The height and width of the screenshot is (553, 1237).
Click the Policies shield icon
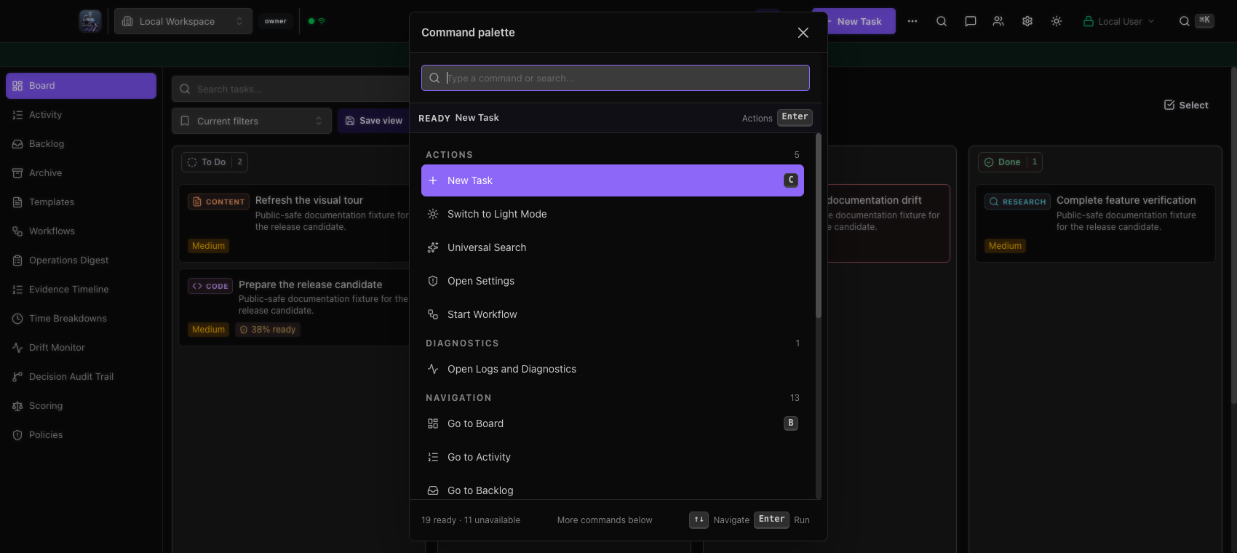pos(17,435)
